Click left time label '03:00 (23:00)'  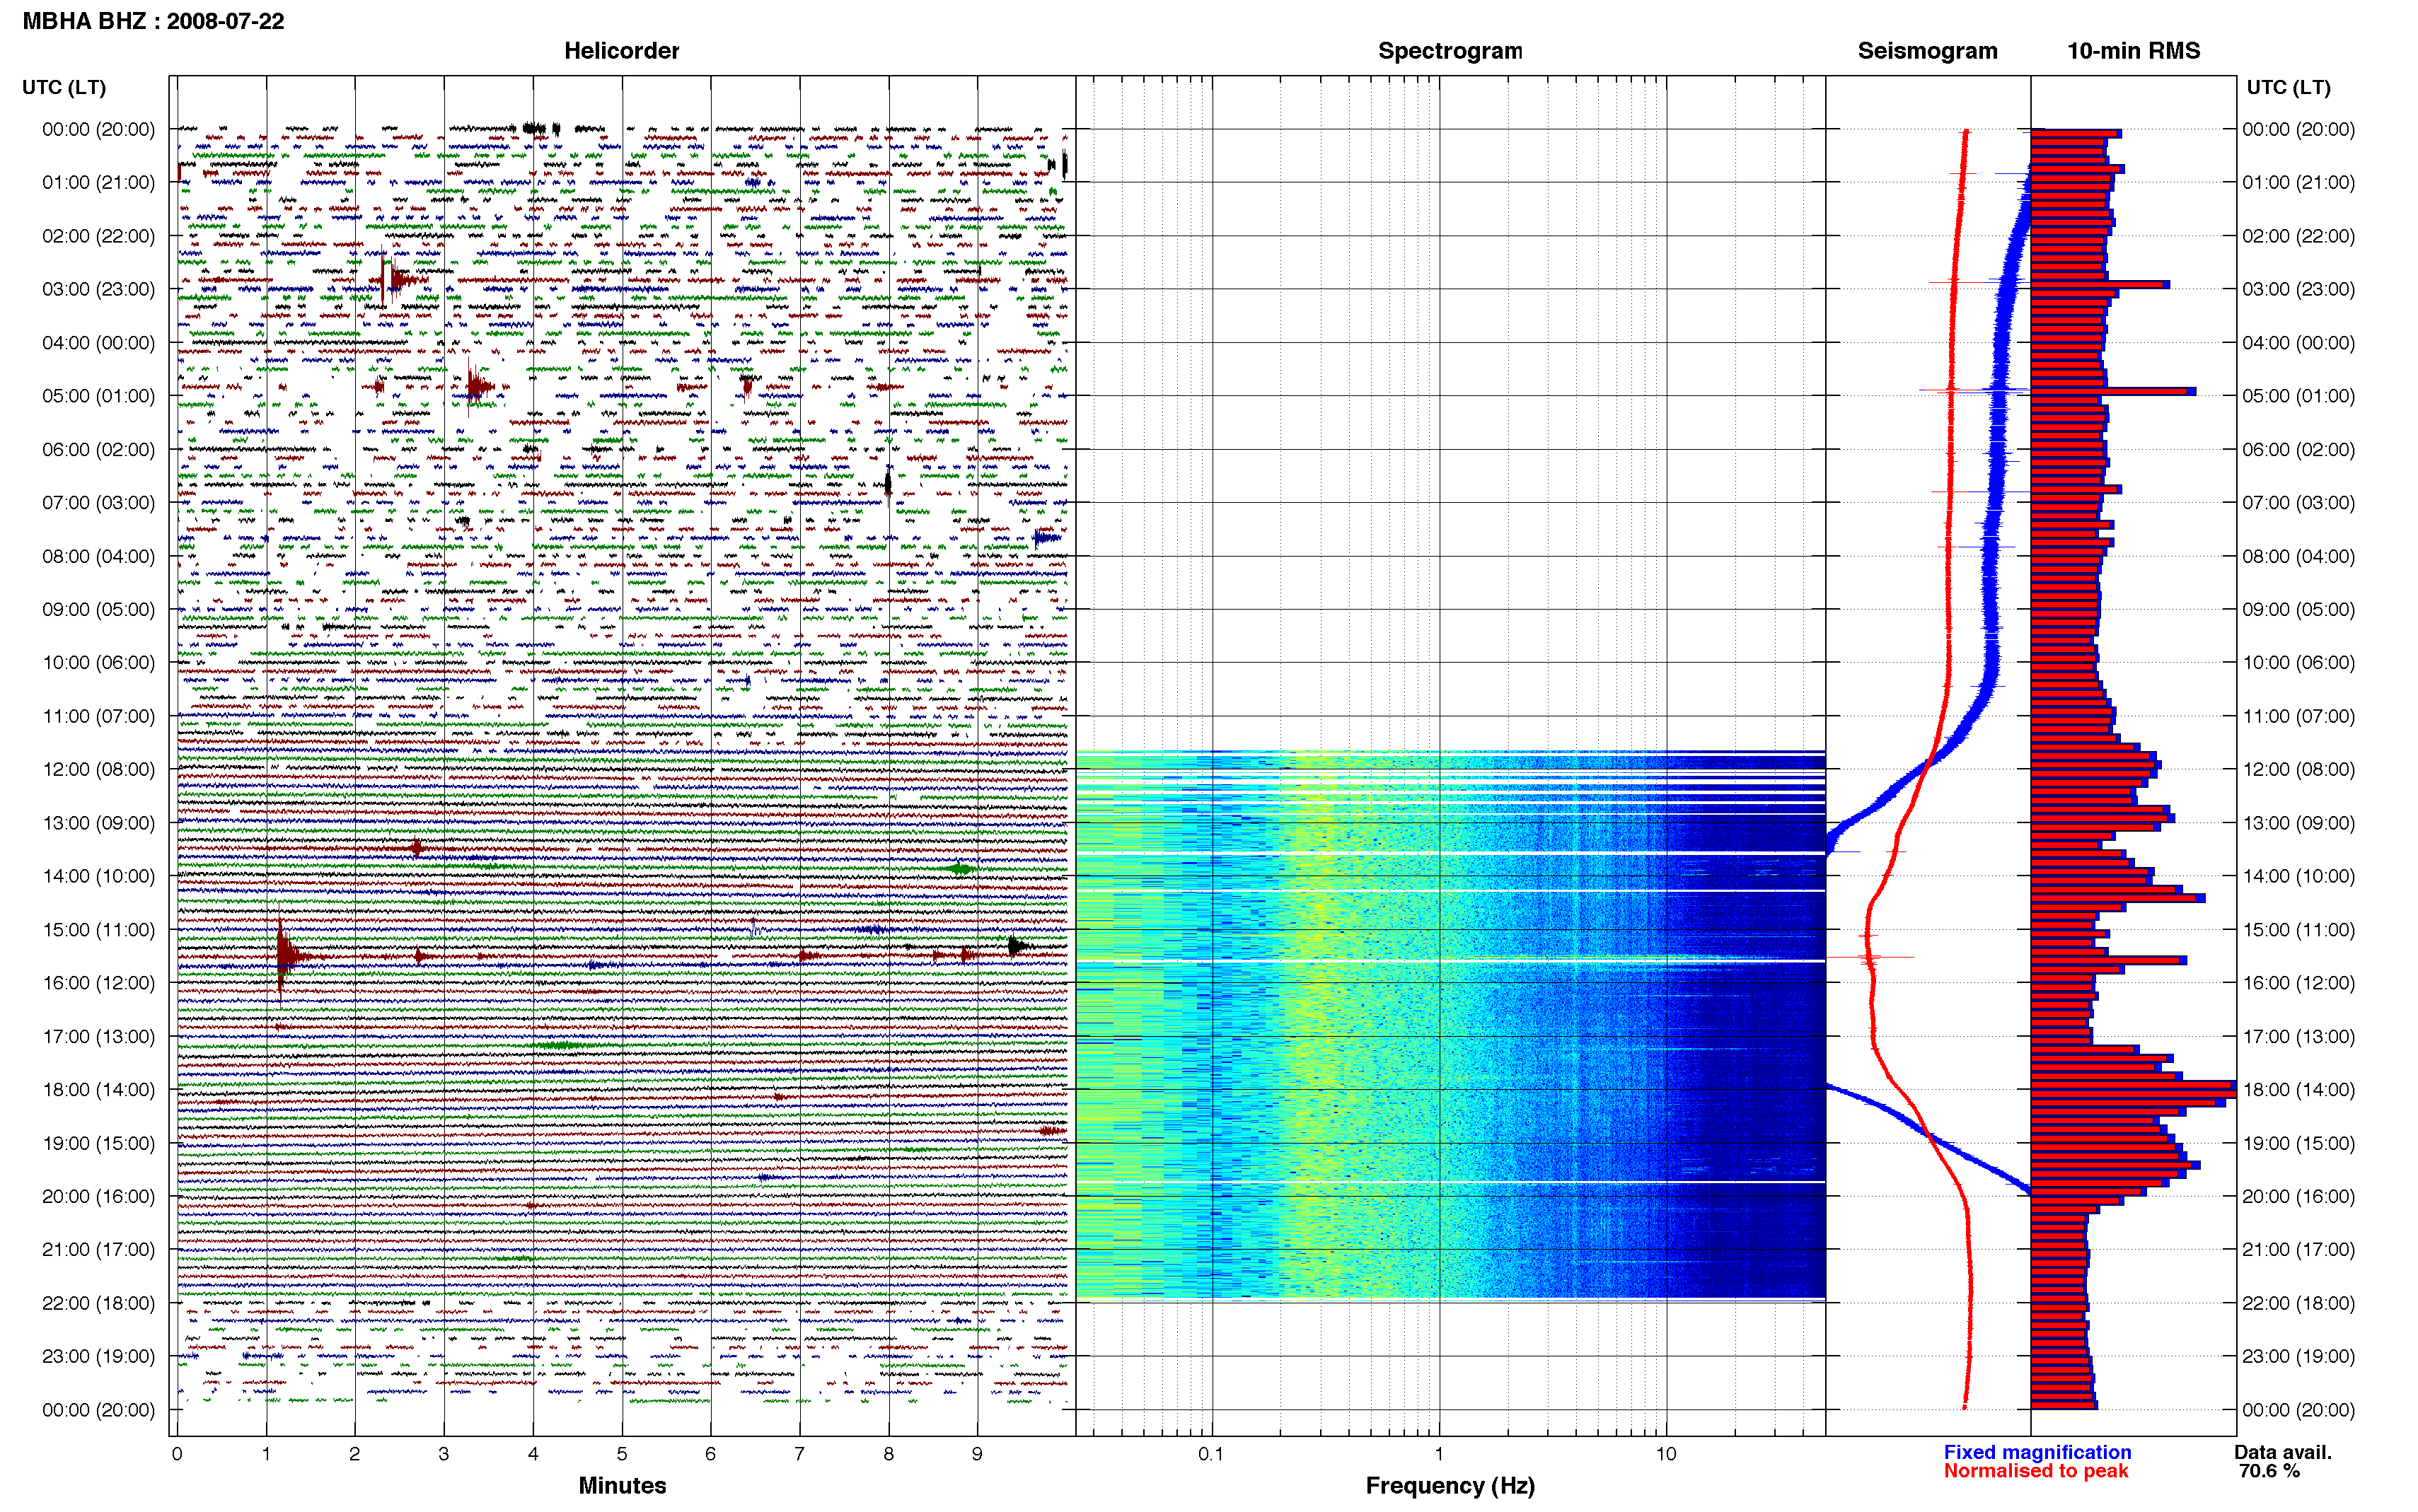tap(98, 289)
